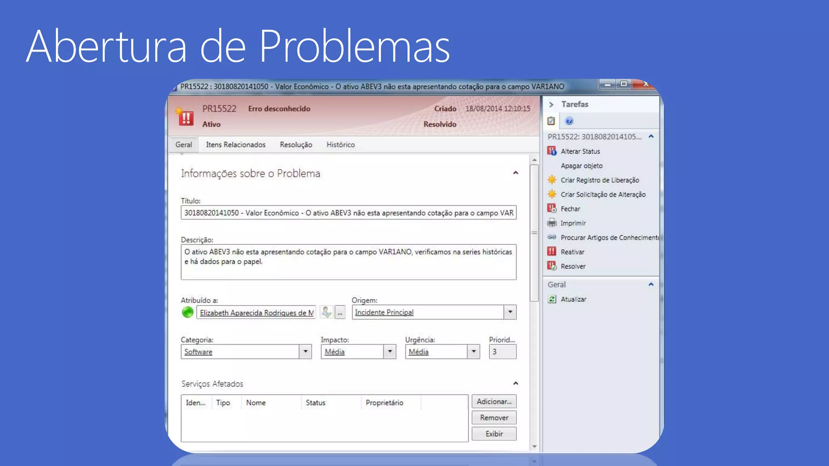Viewport: 829px width, 466px height.
Task: Click the Prioridade value field
Action: pos(502,352)
